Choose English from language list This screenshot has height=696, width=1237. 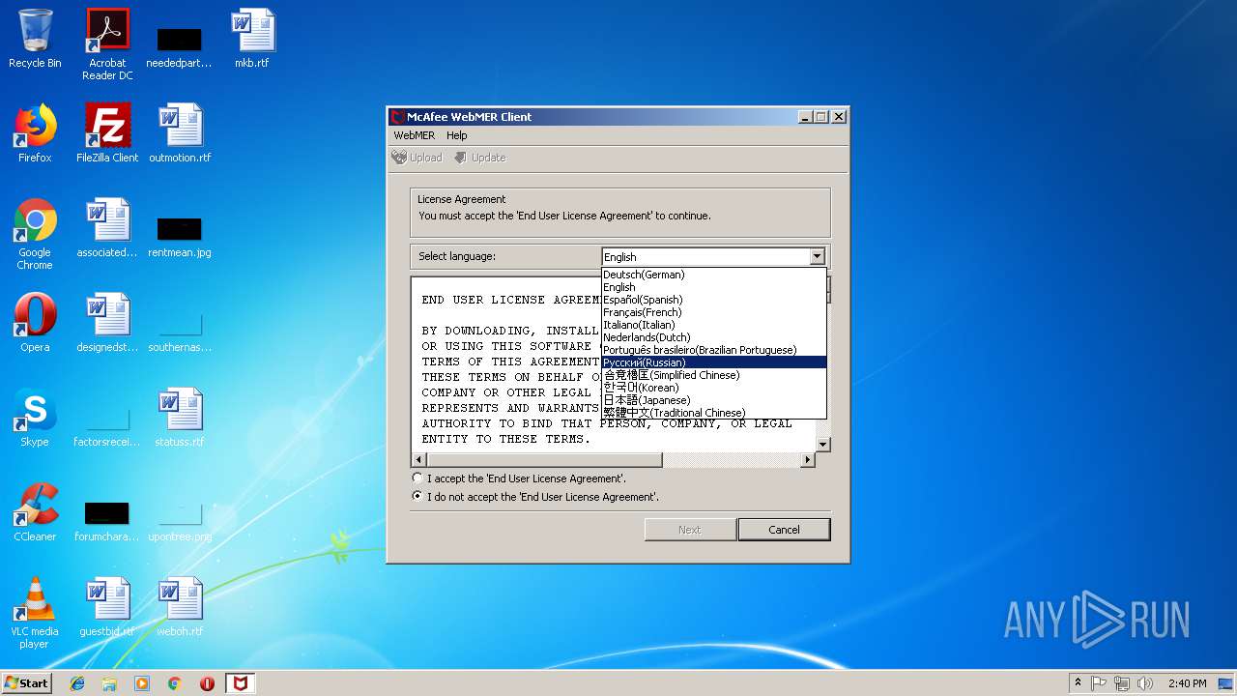point(713,287)
